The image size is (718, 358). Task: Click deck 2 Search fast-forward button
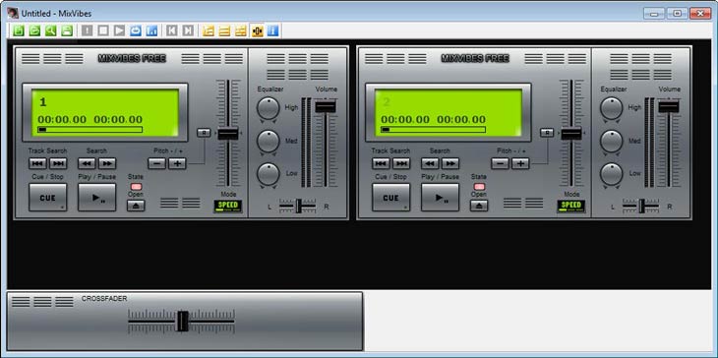(x=450, y=163)
